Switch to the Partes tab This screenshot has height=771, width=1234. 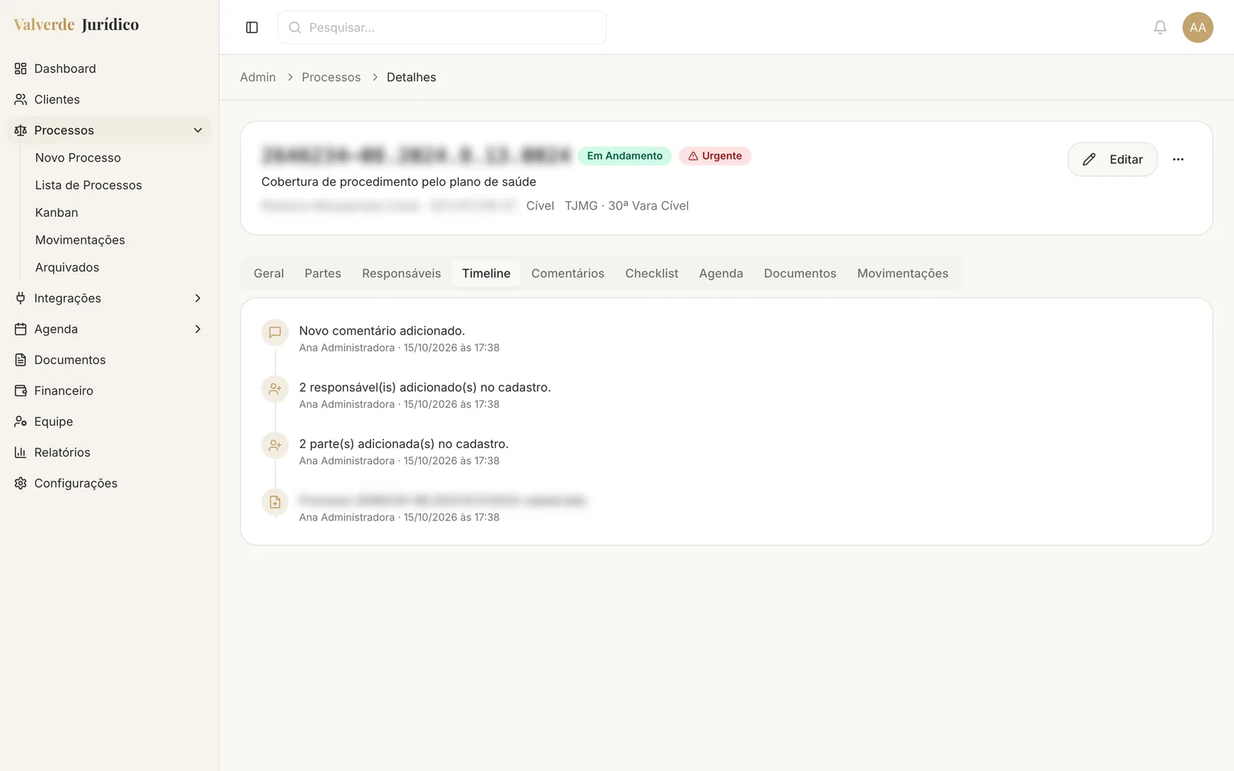pos(322,274)
